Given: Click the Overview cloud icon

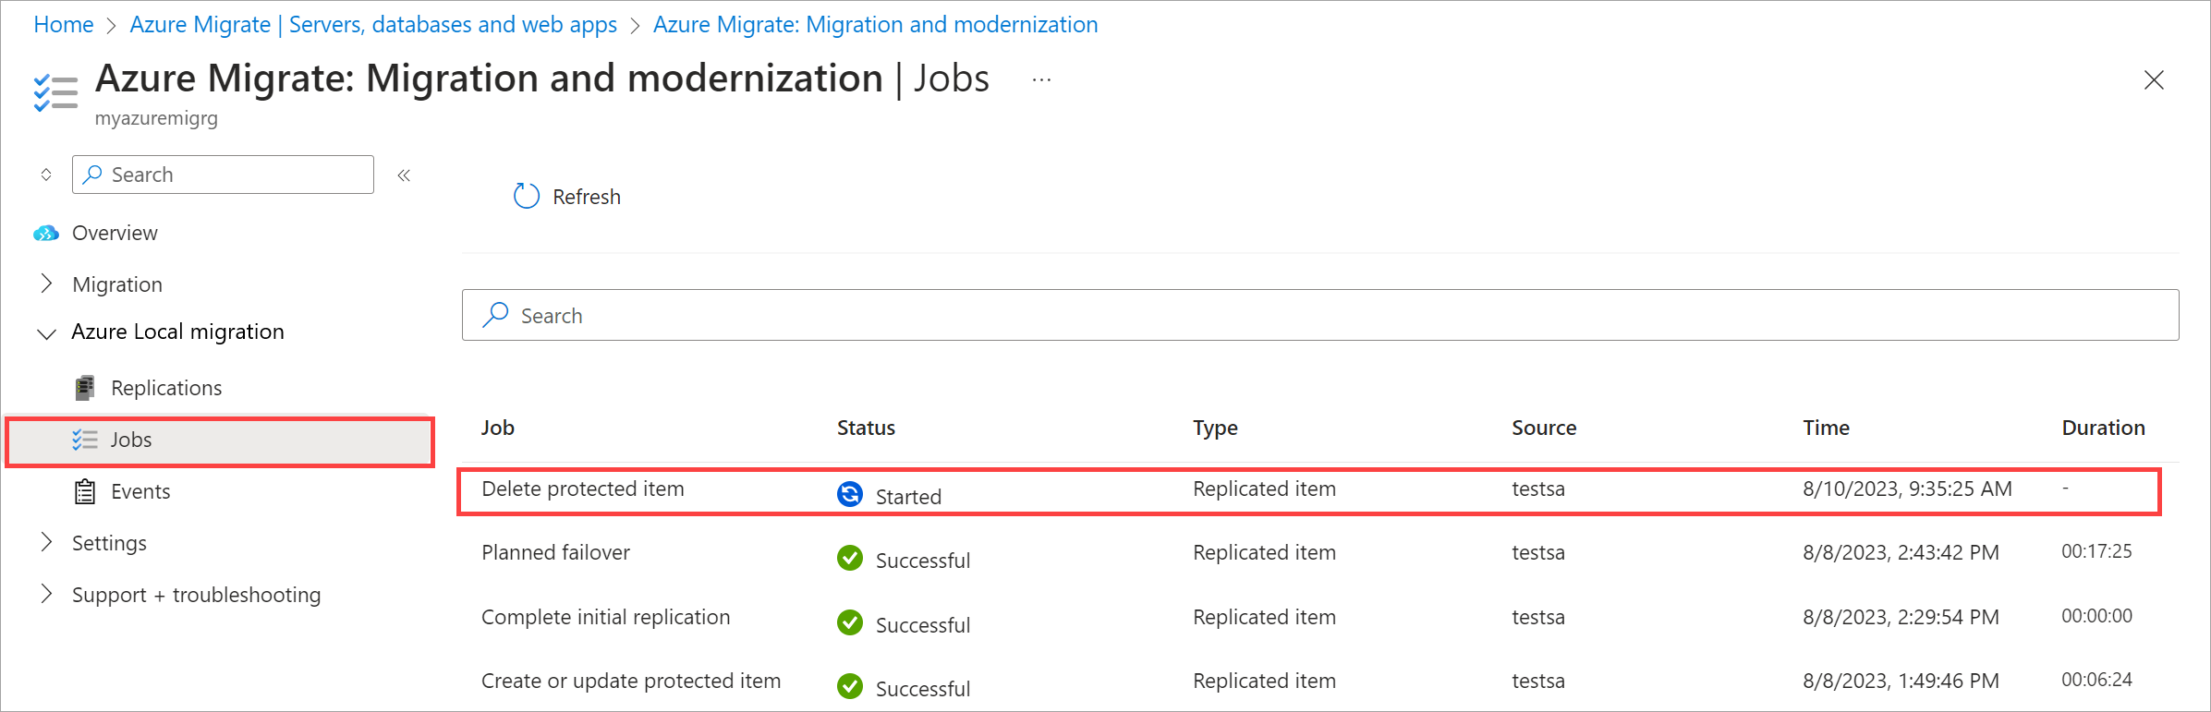Looking at the screenshot, I should 46,234.
